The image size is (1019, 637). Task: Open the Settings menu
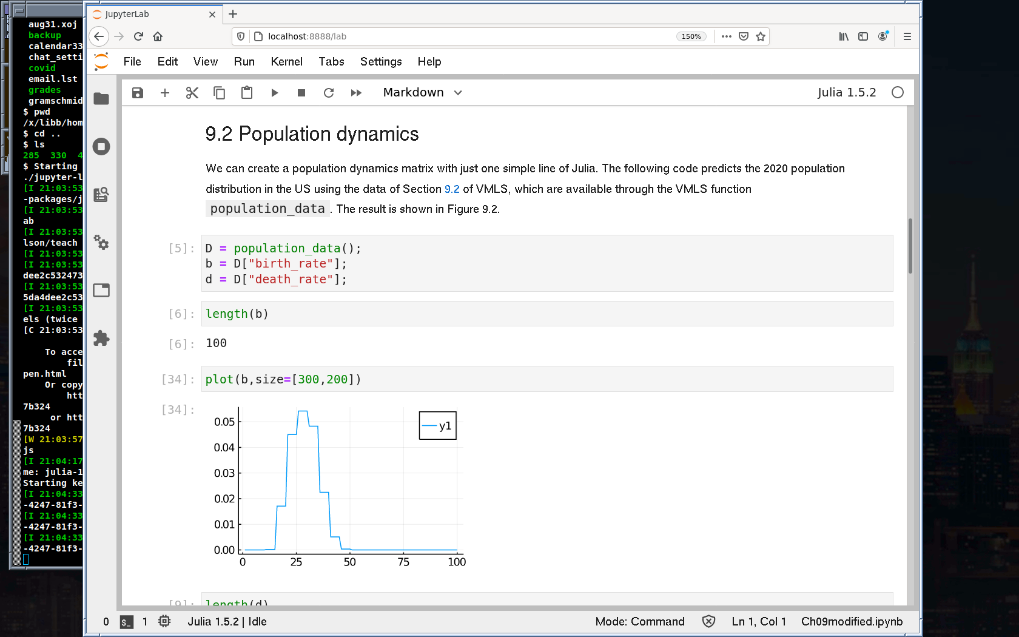380,62
